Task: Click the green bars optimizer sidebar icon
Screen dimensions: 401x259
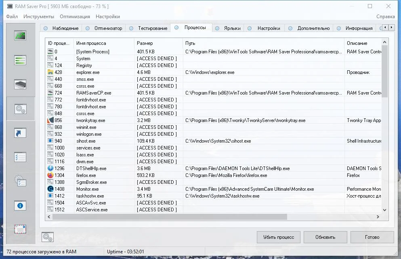Action: [x=20, y=60]
